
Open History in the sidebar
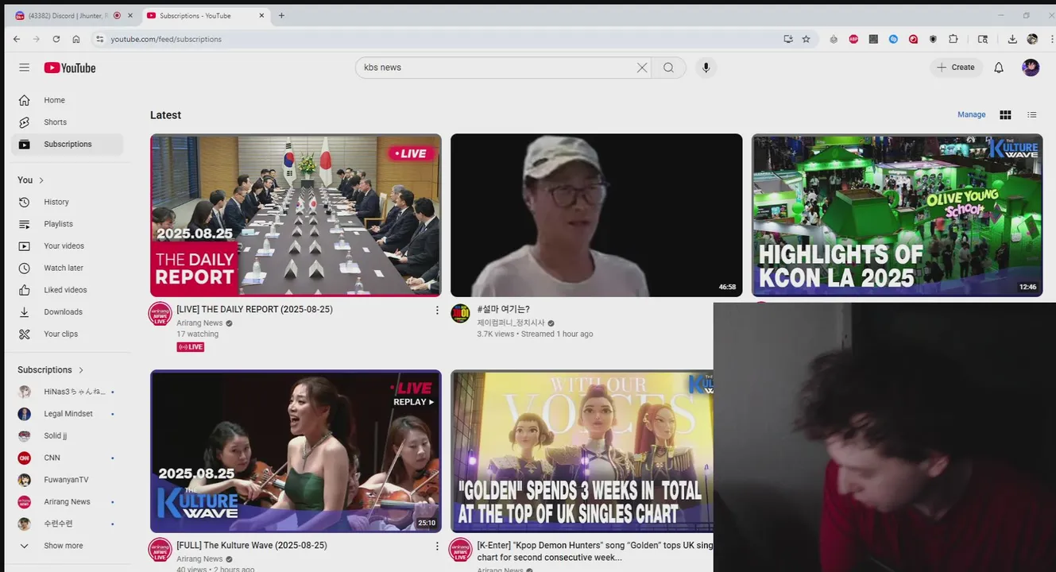click(x=68, y=202)
